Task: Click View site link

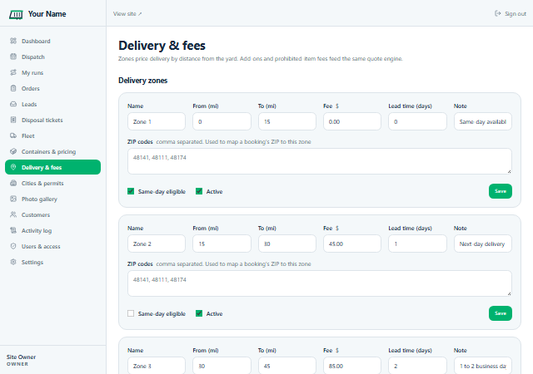Action: pos(127,14)
